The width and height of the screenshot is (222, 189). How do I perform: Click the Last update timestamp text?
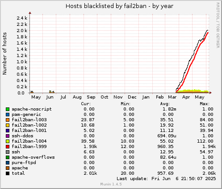click(166, 179)
